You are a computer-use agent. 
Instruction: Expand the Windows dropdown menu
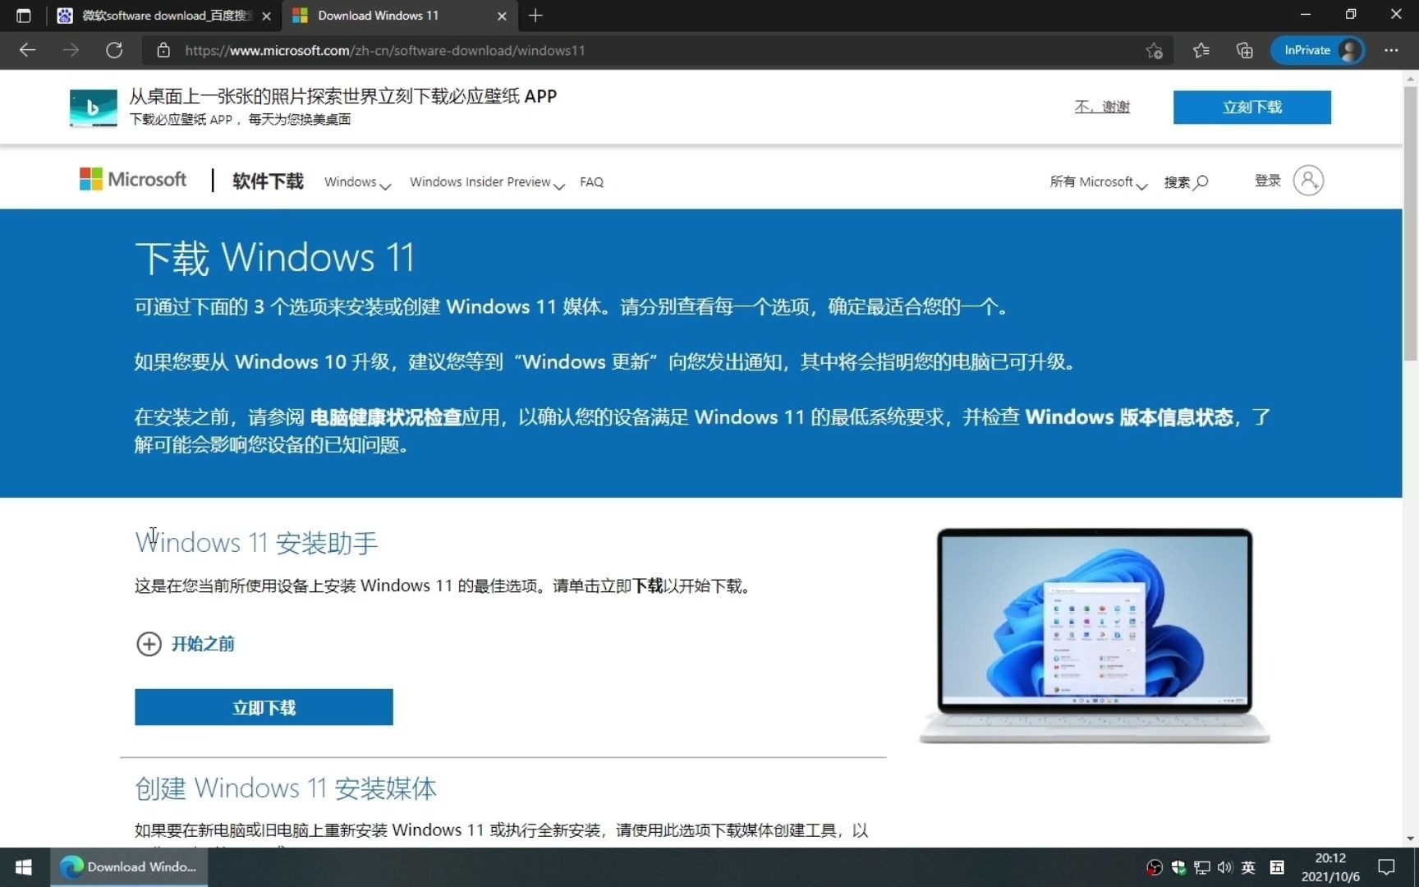(x=357, y=182)
